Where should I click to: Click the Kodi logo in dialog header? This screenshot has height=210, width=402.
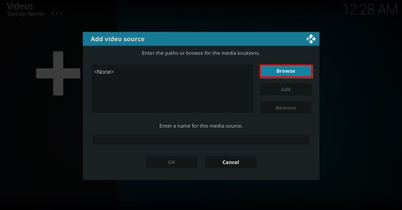[311, 39]
